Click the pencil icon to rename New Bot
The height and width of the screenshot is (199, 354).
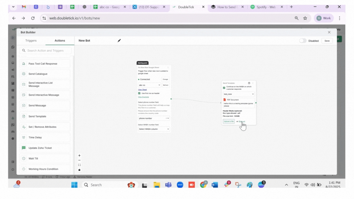click(119, 41)
